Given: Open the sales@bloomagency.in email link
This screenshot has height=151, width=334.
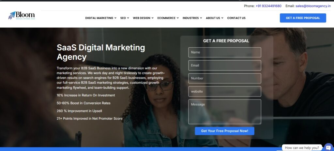Looking at the screenshot, I should pos(313,6).
